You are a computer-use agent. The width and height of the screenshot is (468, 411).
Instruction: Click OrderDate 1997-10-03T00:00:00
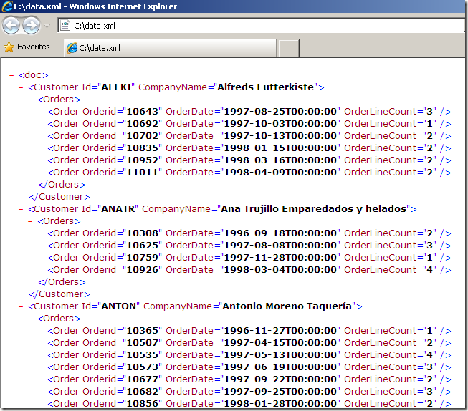pos(280,124)
